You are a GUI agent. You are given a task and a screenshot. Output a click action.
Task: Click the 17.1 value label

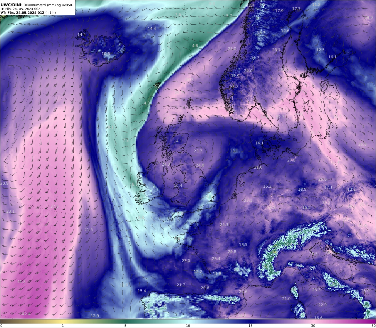click(328, 187)
